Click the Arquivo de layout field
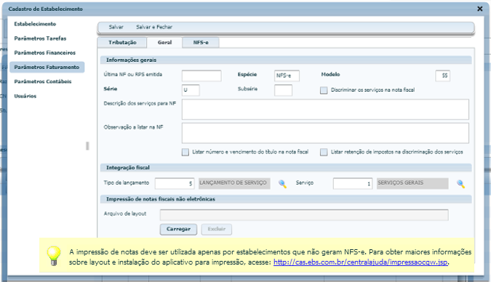Viewport: 491px width, 282px height. coord(304,215)
